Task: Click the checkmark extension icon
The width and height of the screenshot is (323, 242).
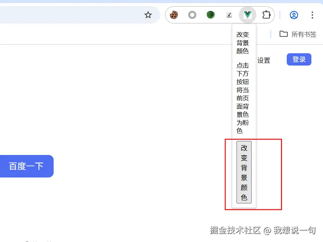Action: pos(229,15)
